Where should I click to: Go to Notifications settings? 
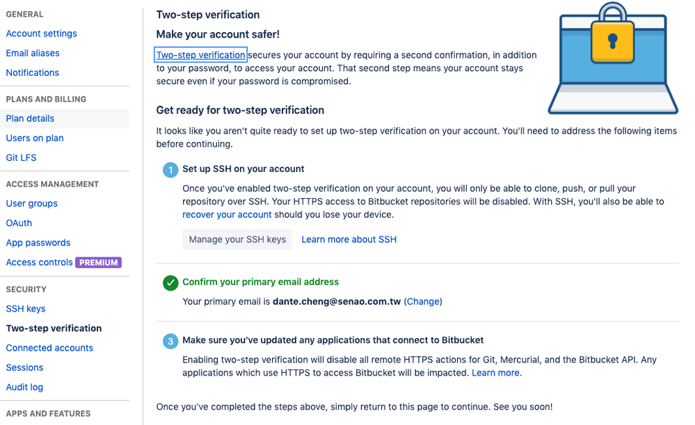point(33,72)
